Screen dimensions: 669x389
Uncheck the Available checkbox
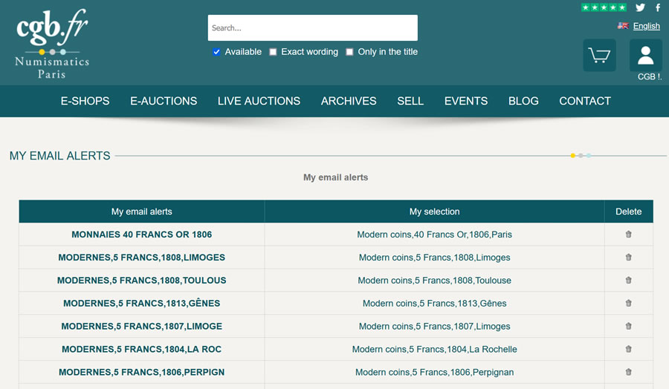(217, 52)
